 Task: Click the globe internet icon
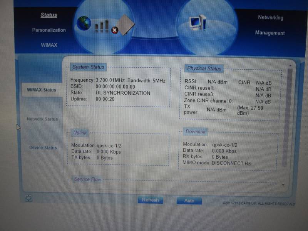click(x=84, y=23)
